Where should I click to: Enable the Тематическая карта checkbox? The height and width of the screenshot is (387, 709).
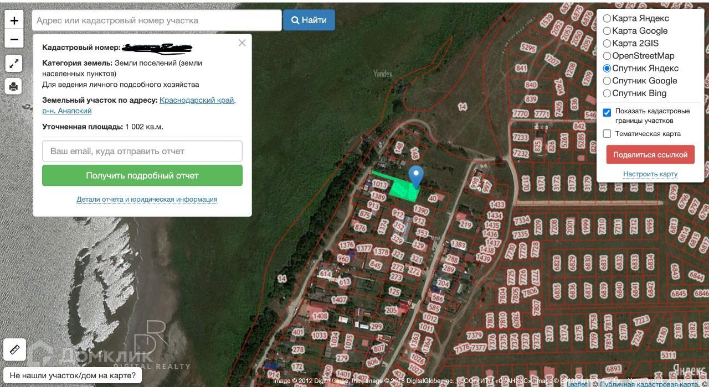click(x=607, y=134)
